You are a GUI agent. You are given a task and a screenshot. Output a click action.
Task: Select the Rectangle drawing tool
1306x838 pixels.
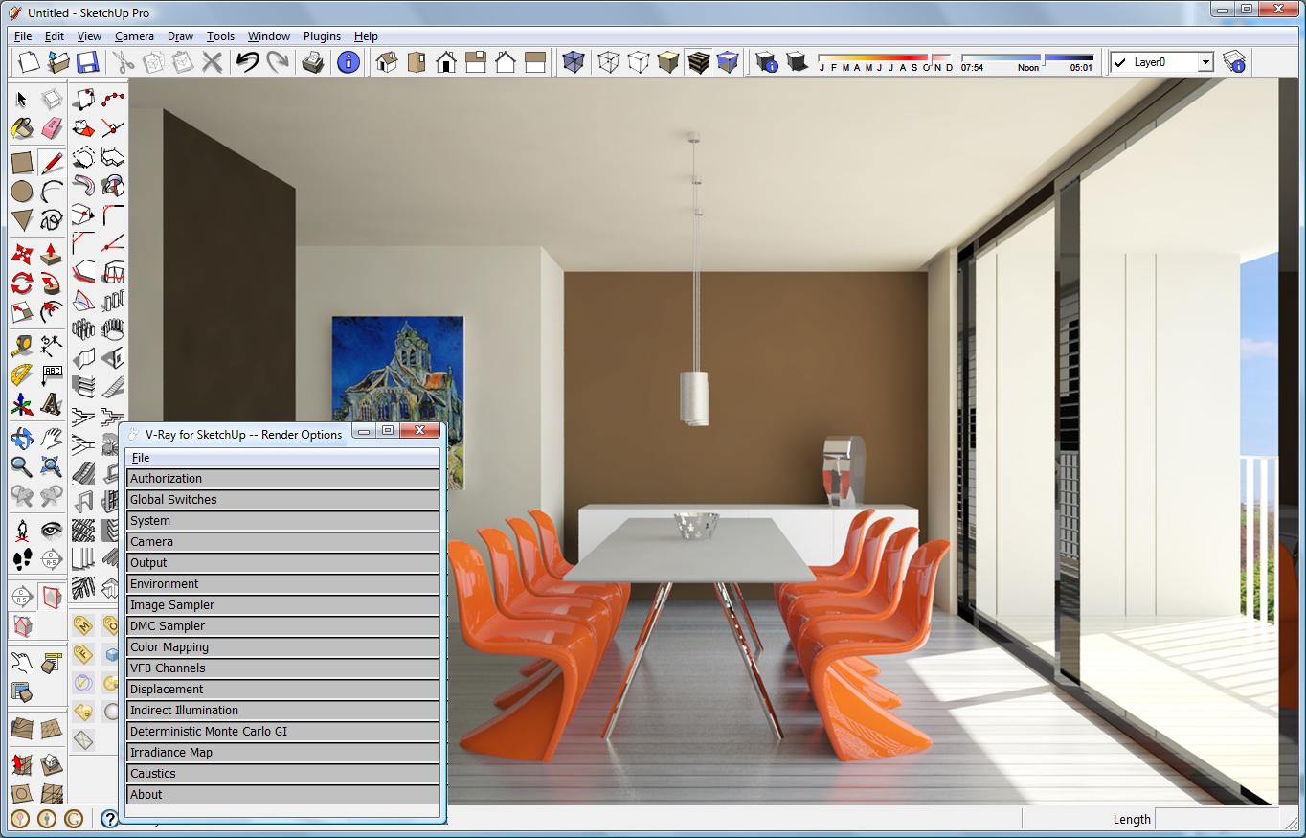point(22,163)
